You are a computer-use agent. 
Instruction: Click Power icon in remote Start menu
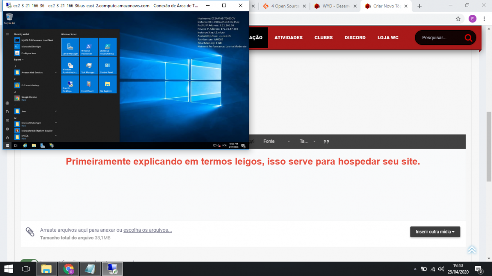[x=7, y=137]
